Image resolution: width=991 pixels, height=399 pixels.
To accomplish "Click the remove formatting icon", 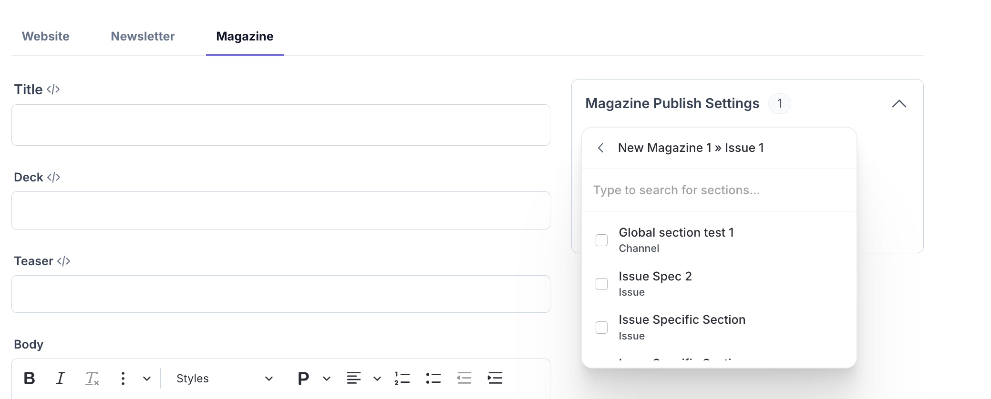I will (92, 378).
